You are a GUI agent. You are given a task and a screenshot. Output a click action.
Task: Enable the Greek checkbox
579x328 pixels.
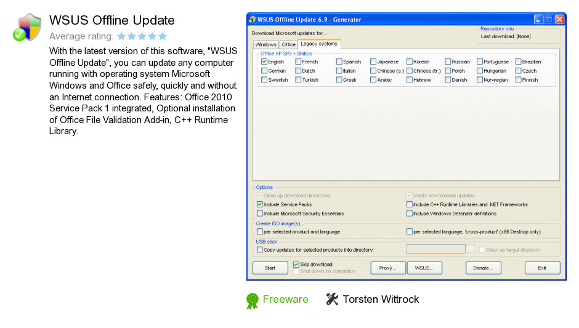(339, 79)
